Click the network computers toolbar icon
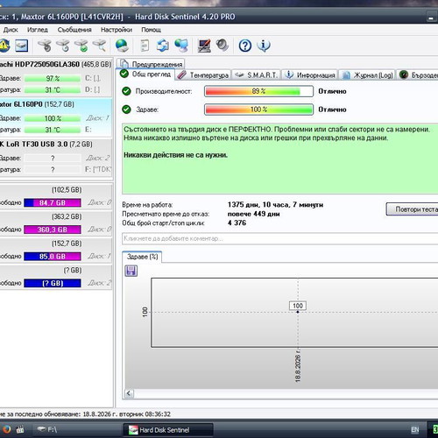This screenshot has height=438, width=438. pyautogui.click(x=181, y=46)
